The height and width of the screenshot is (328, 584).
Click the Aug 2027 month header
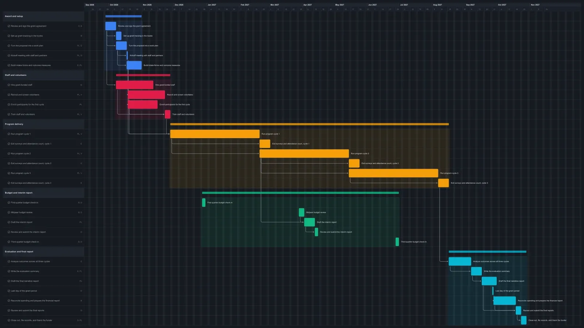[x=437, y=5]
